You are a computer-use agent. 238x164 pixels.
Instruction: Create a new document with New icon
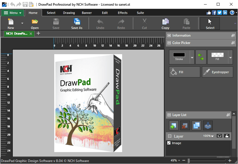pyautogui.click(x=11, y=24)
